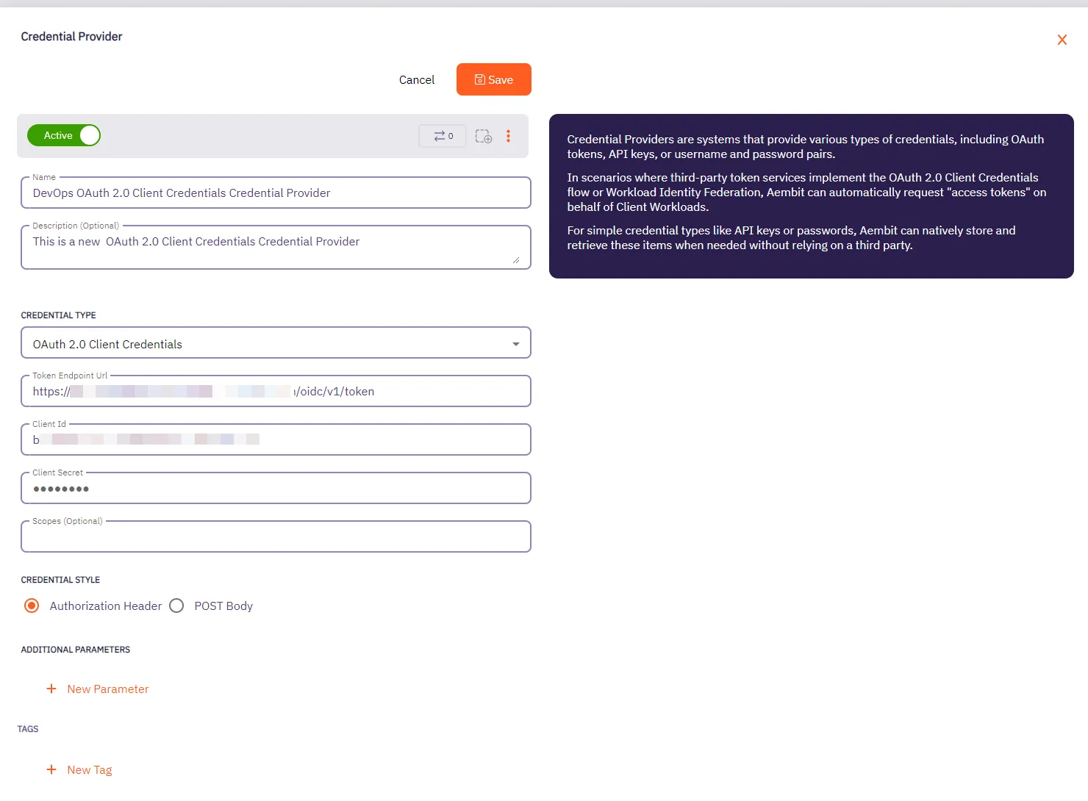The width and height of the screenshot is (1088, 801).
Task: Select the POST Body radio button
Action: click(176, 606)
